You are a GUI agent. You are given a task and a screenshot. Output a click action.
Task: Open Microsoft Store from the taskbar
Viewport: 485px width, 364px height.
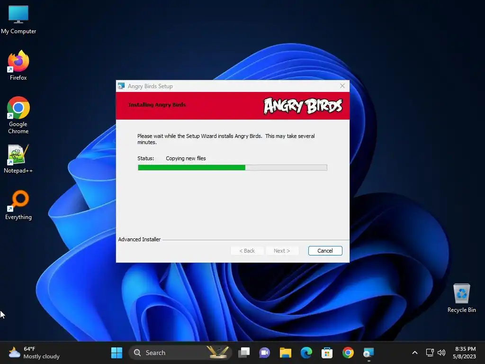tap(327, 353)
